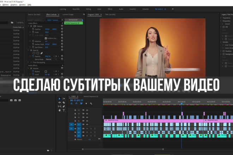Image resolution: width=233 pixels, height=155 pixels.
Task: Select the Selection arrow tool
Action: (59, 99)
